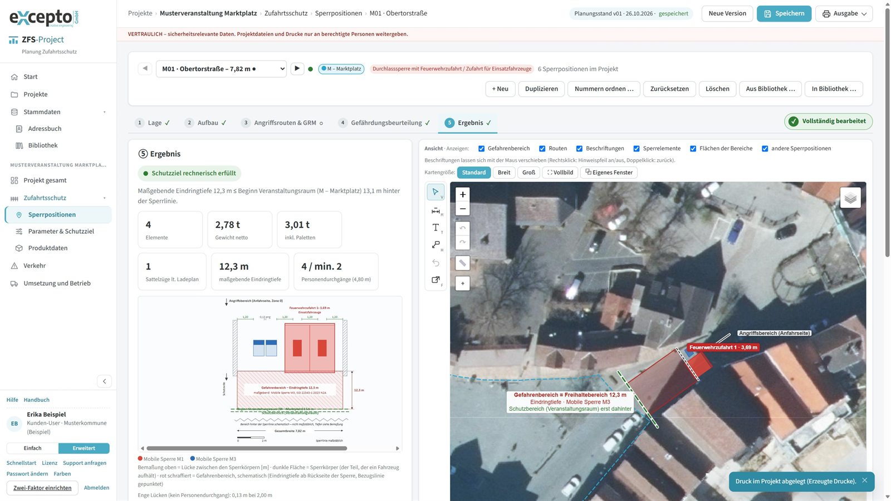The width and height of the screenshot is (891, 501).
Task: Open Gefährdungsbeurteilung tab
Action: (384, 123)
